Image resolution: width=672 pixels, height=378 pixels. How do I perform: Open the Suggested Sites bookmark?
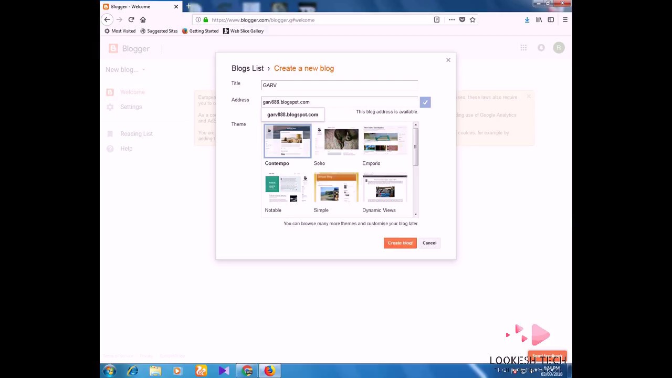[x=159, y=31]
